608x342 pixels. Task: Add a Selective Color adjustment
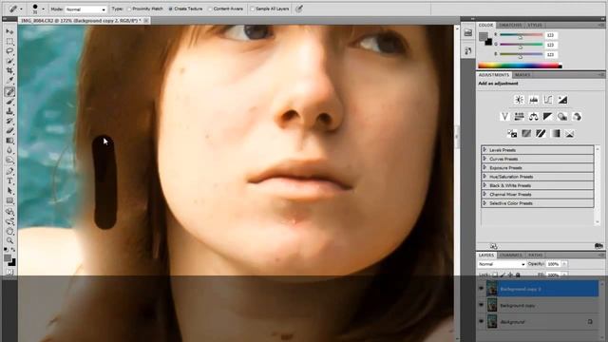pyautogui.click(x=570, y=133)
